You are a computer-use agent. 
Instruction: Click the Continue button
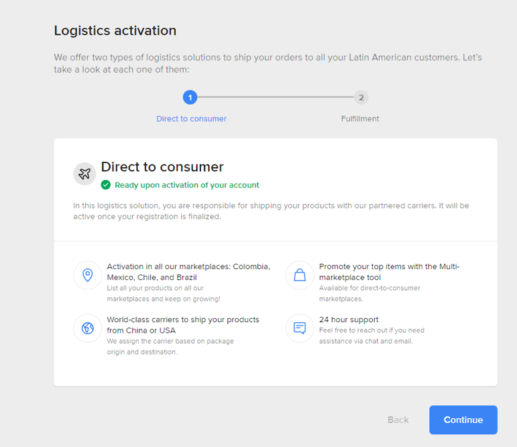463,420
